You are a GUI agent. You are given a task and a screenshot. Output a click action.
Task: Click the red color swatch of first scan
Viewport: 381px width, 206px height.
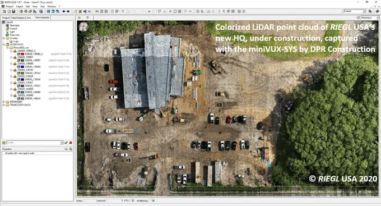click(x=22, y=54)
